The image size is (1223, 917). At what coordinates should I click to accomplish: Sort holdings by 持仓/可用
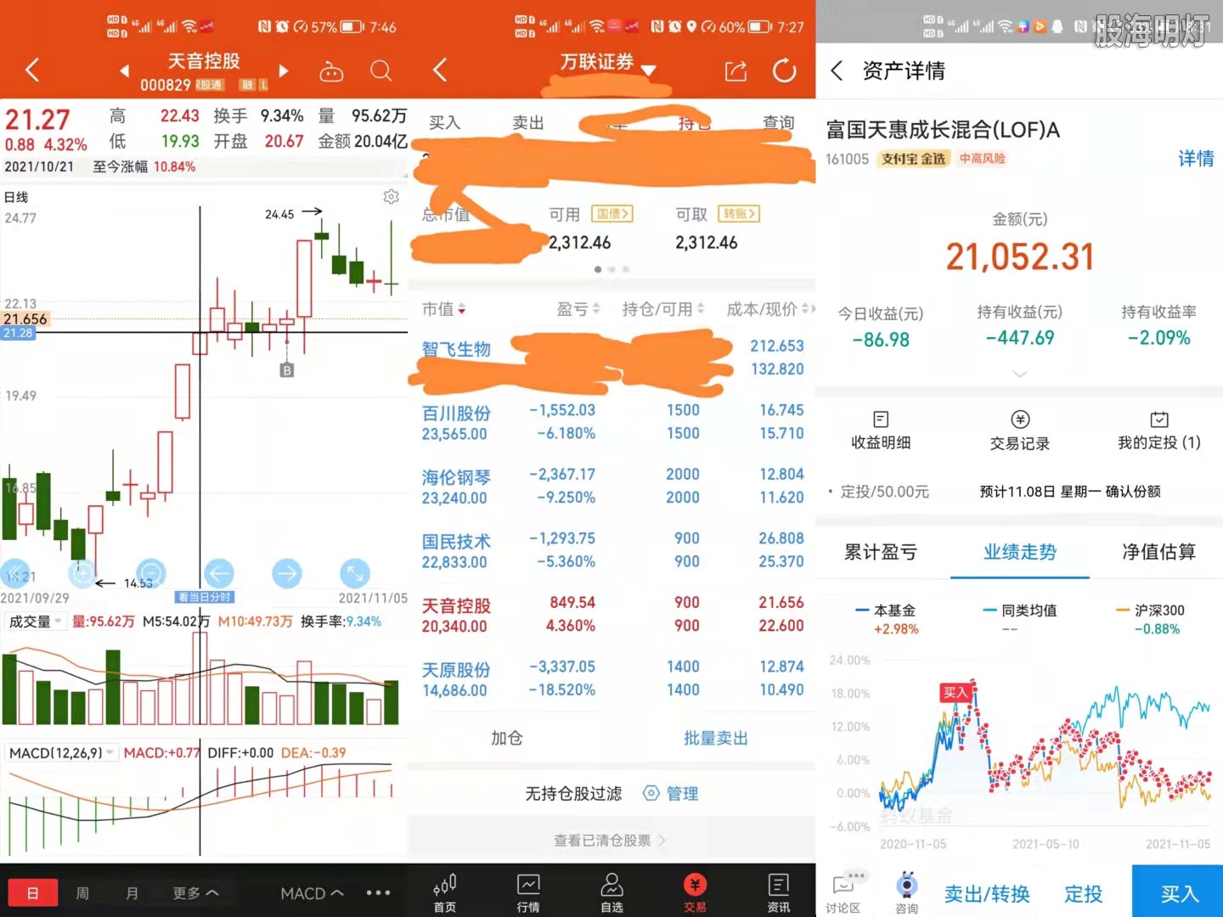(x=662, y=309)
